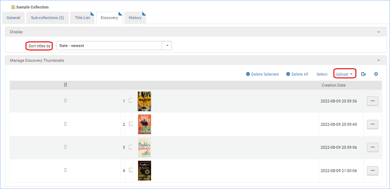
Task: Expand the Upload dropdown menu
Action: [x=344, y=74]
